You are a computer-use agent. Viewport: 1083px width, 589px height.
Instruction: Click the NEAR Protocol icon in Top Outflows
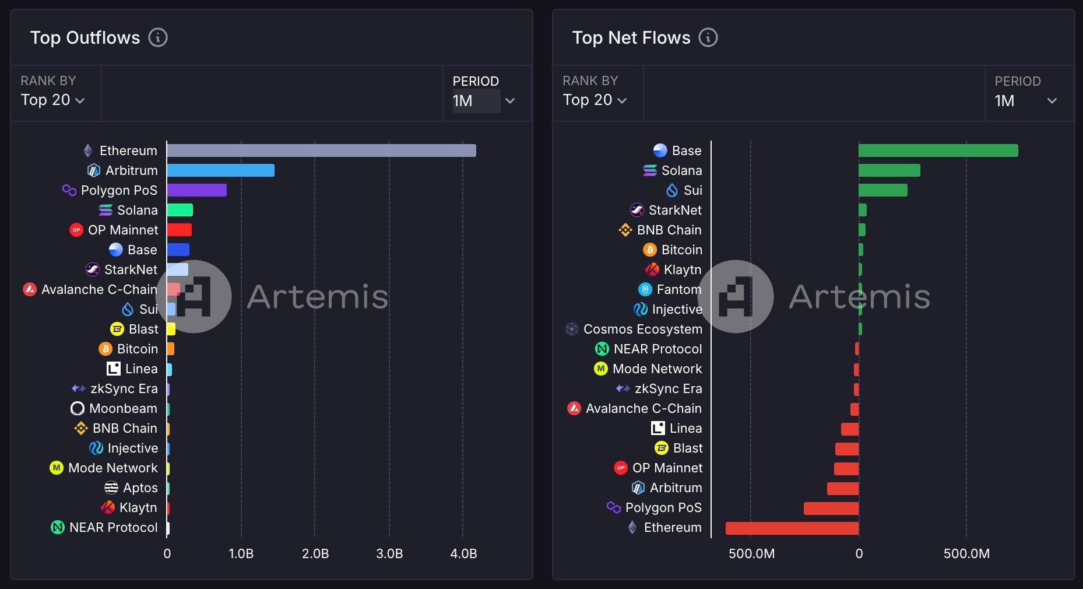click(x=58, y=527)
